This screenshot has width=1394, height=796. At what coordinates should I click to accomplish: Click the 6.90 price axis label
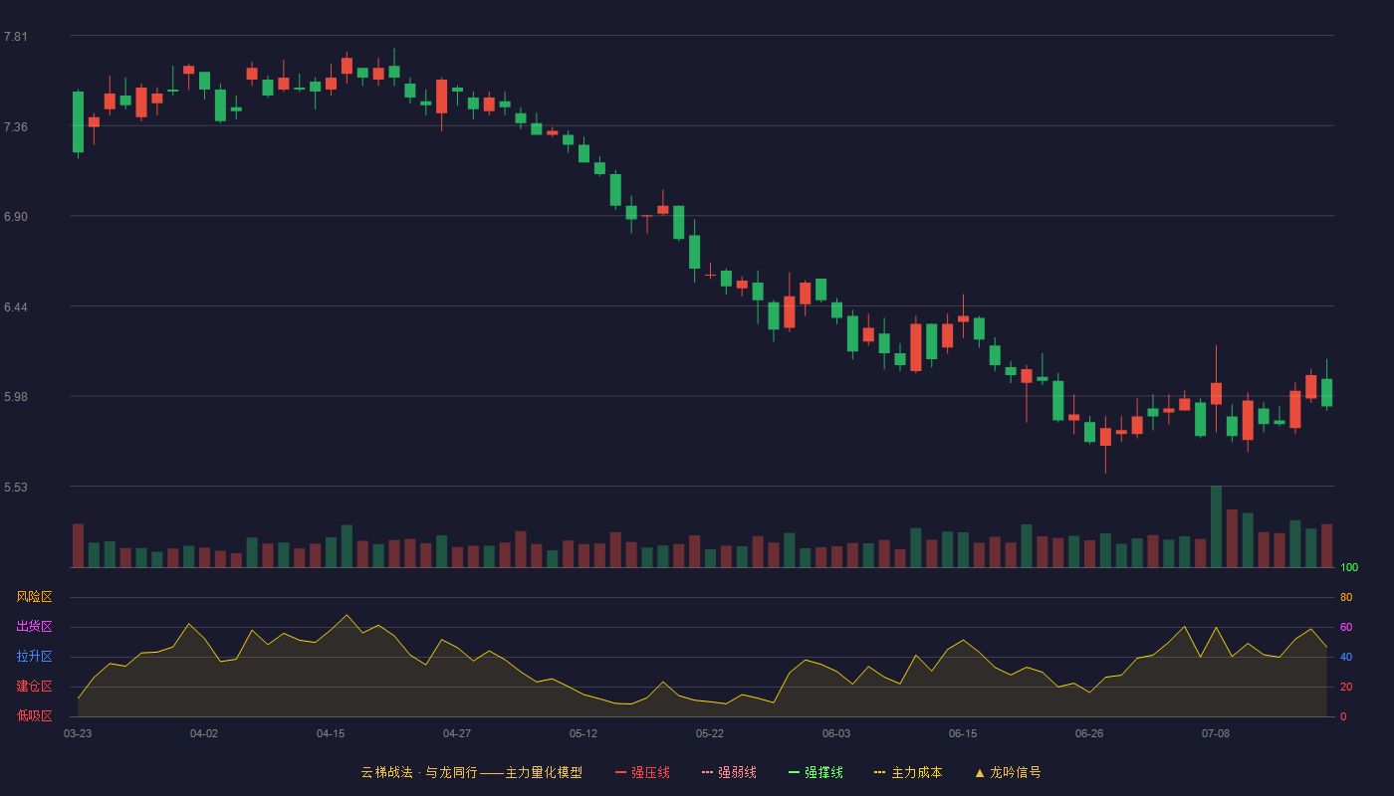click(x=16, y=217)
